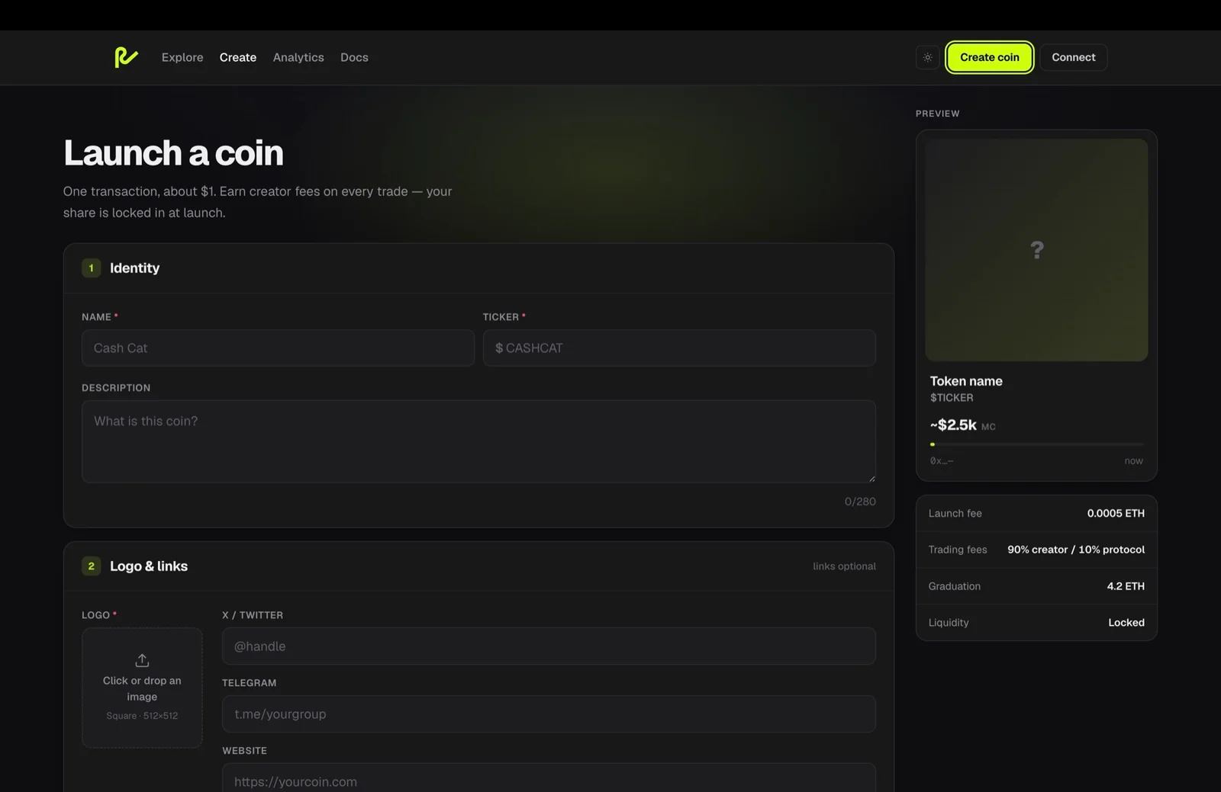
Task: Click the 'Trading fees' row label
Action: 958,550
